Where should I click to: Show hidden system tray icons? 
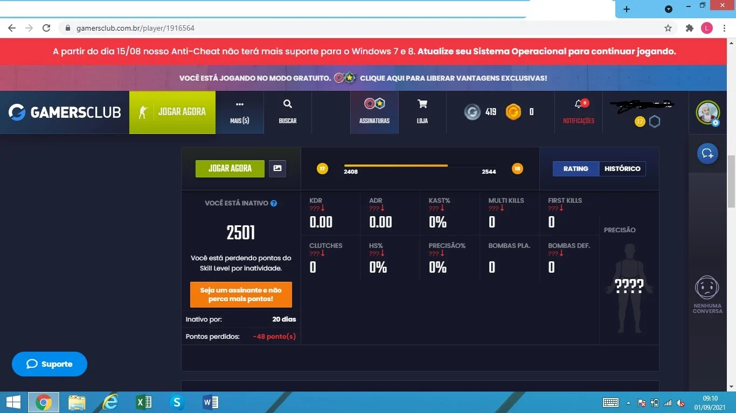tap(628, 402)
